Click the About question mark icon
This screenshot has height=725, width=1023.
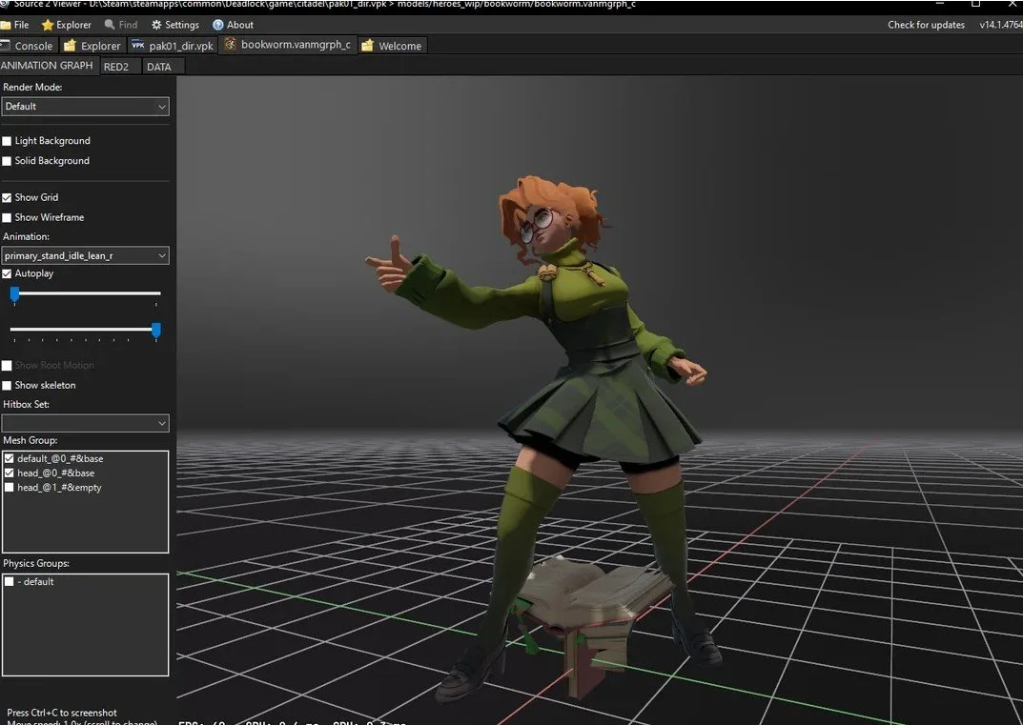point(218,25)
